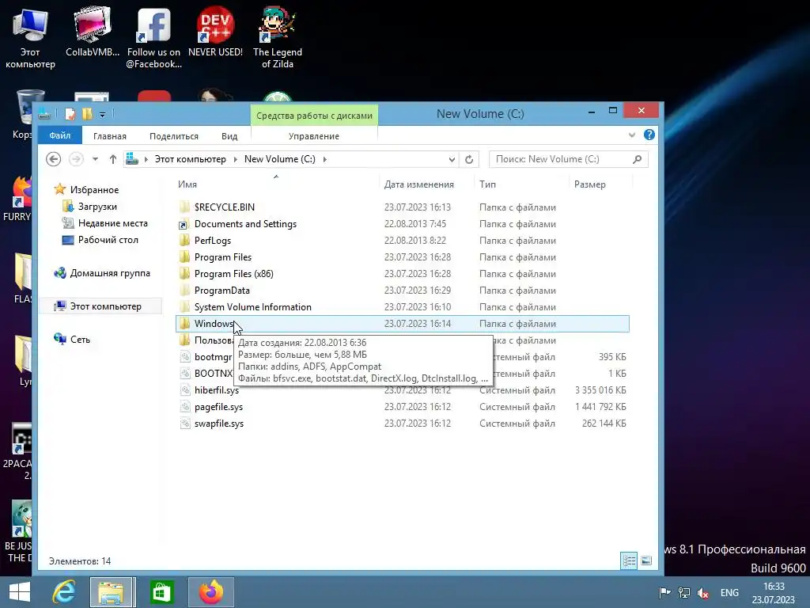
Task: Select the NEVER USED! Dev-C++ desktop shortcut
Action: (215, 32)
